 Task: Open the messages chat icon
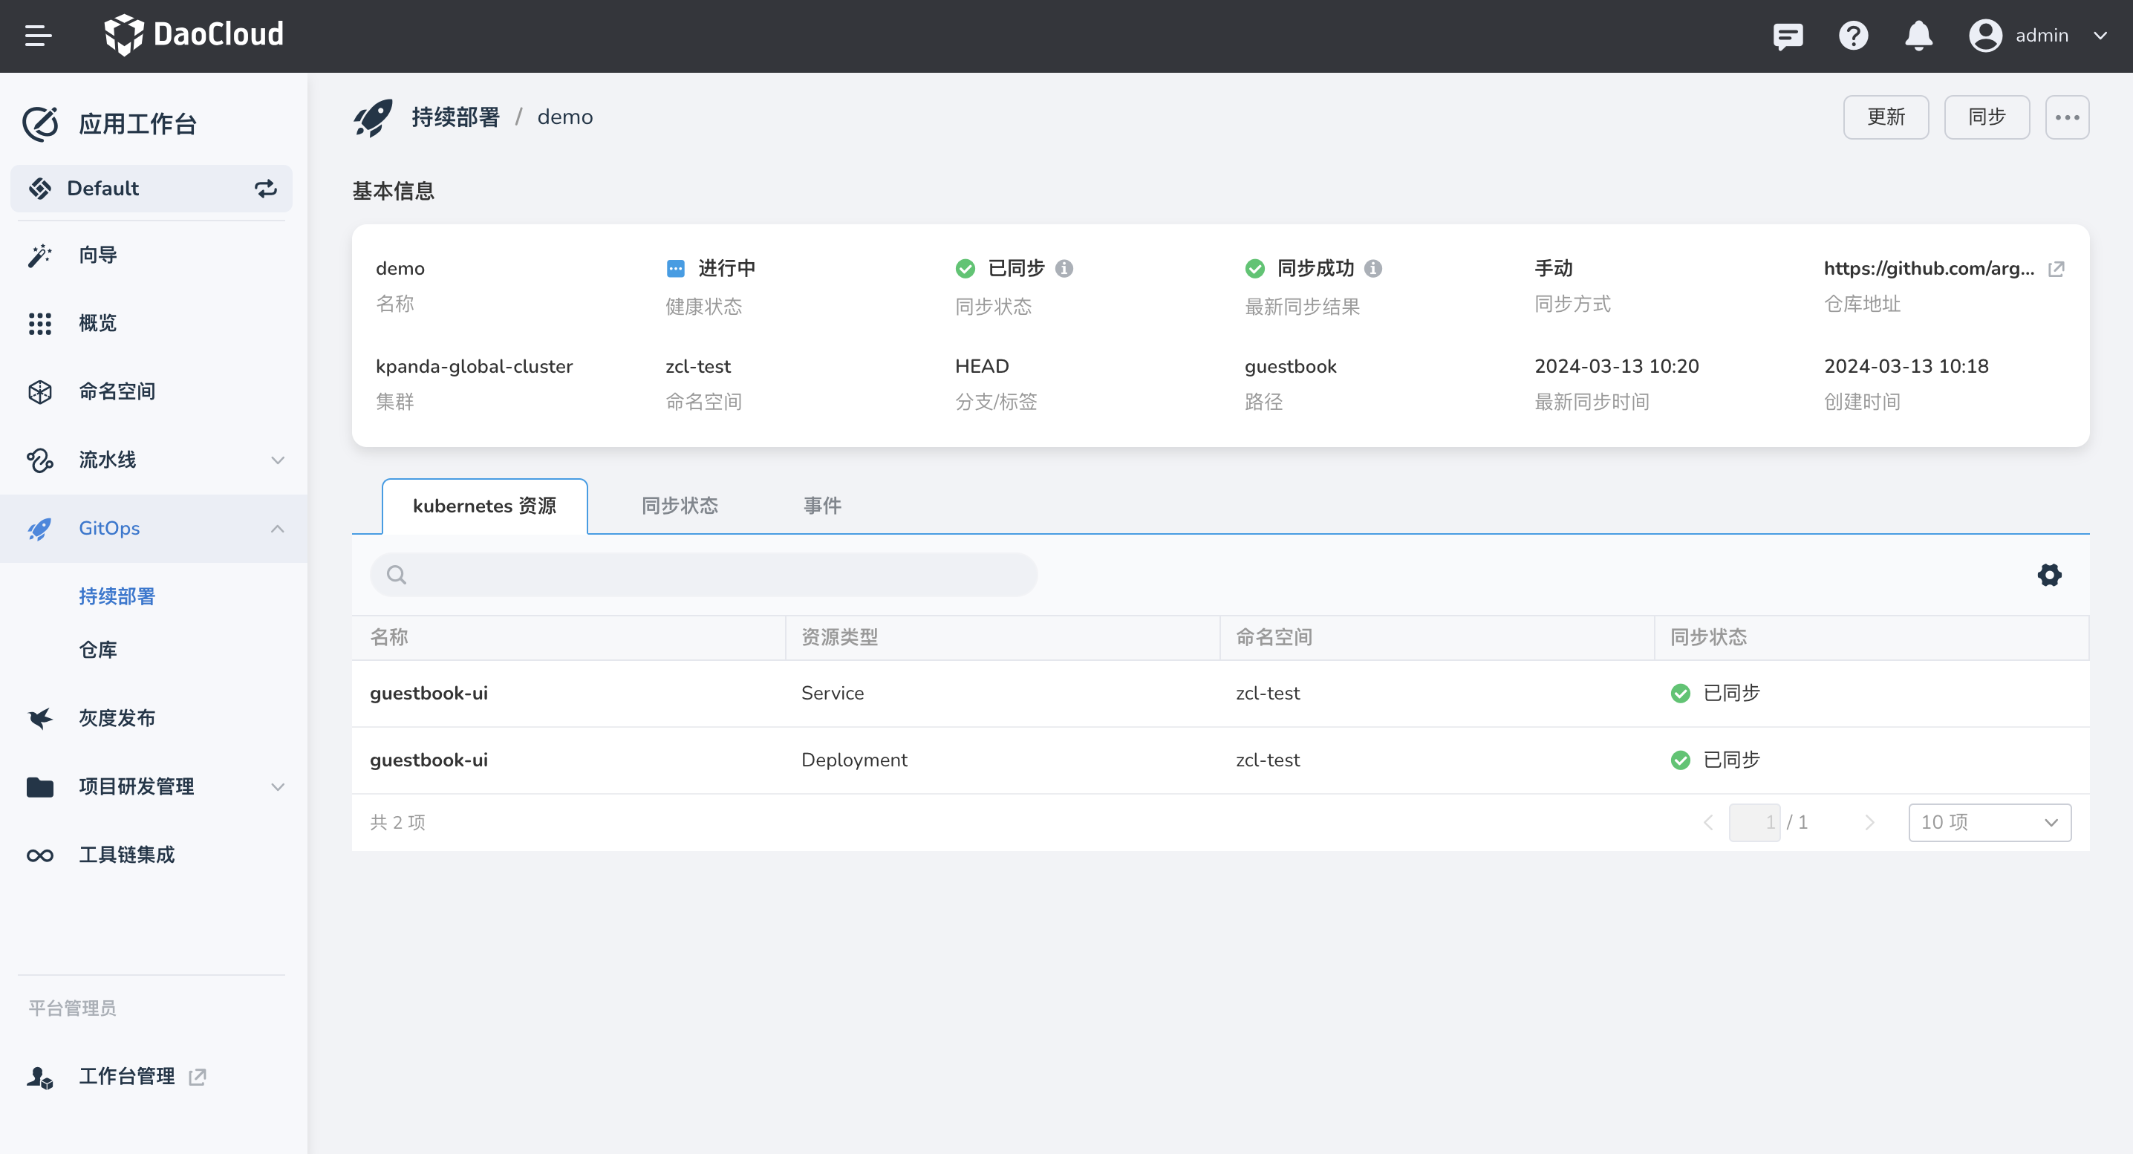pyautogui.click(x=1788, y=36)
